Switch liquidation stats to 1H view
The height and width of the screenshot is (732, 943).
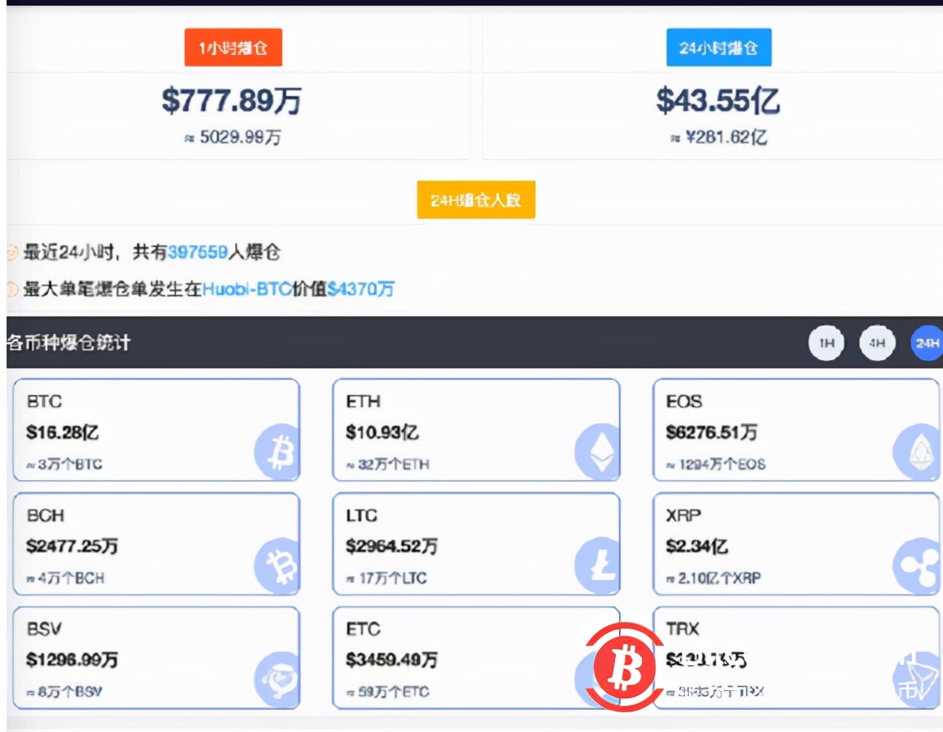826,343
